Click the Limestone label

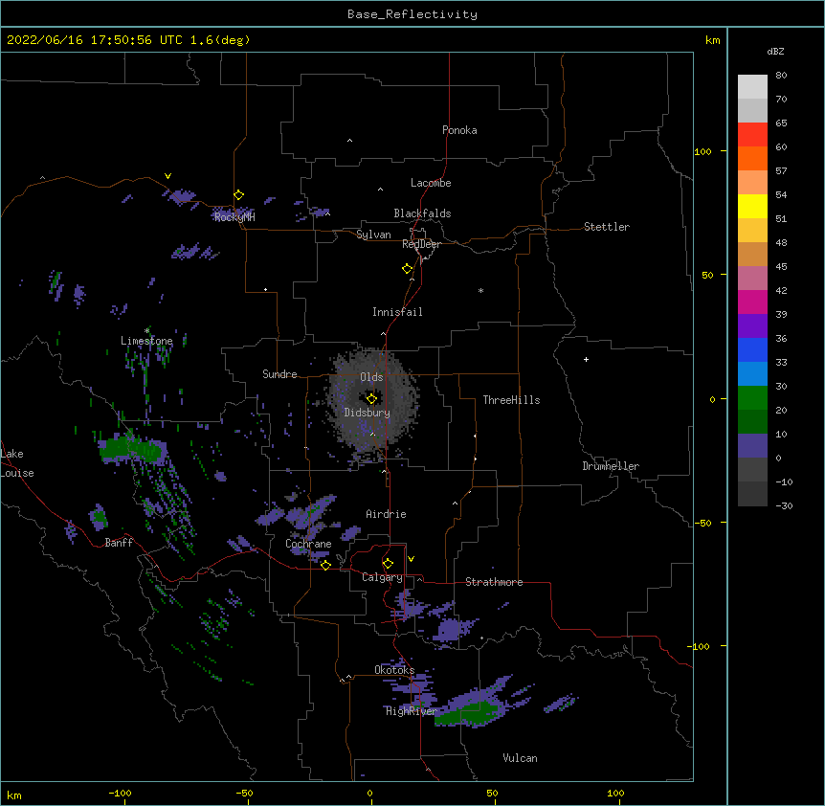[x=146, y=341]
